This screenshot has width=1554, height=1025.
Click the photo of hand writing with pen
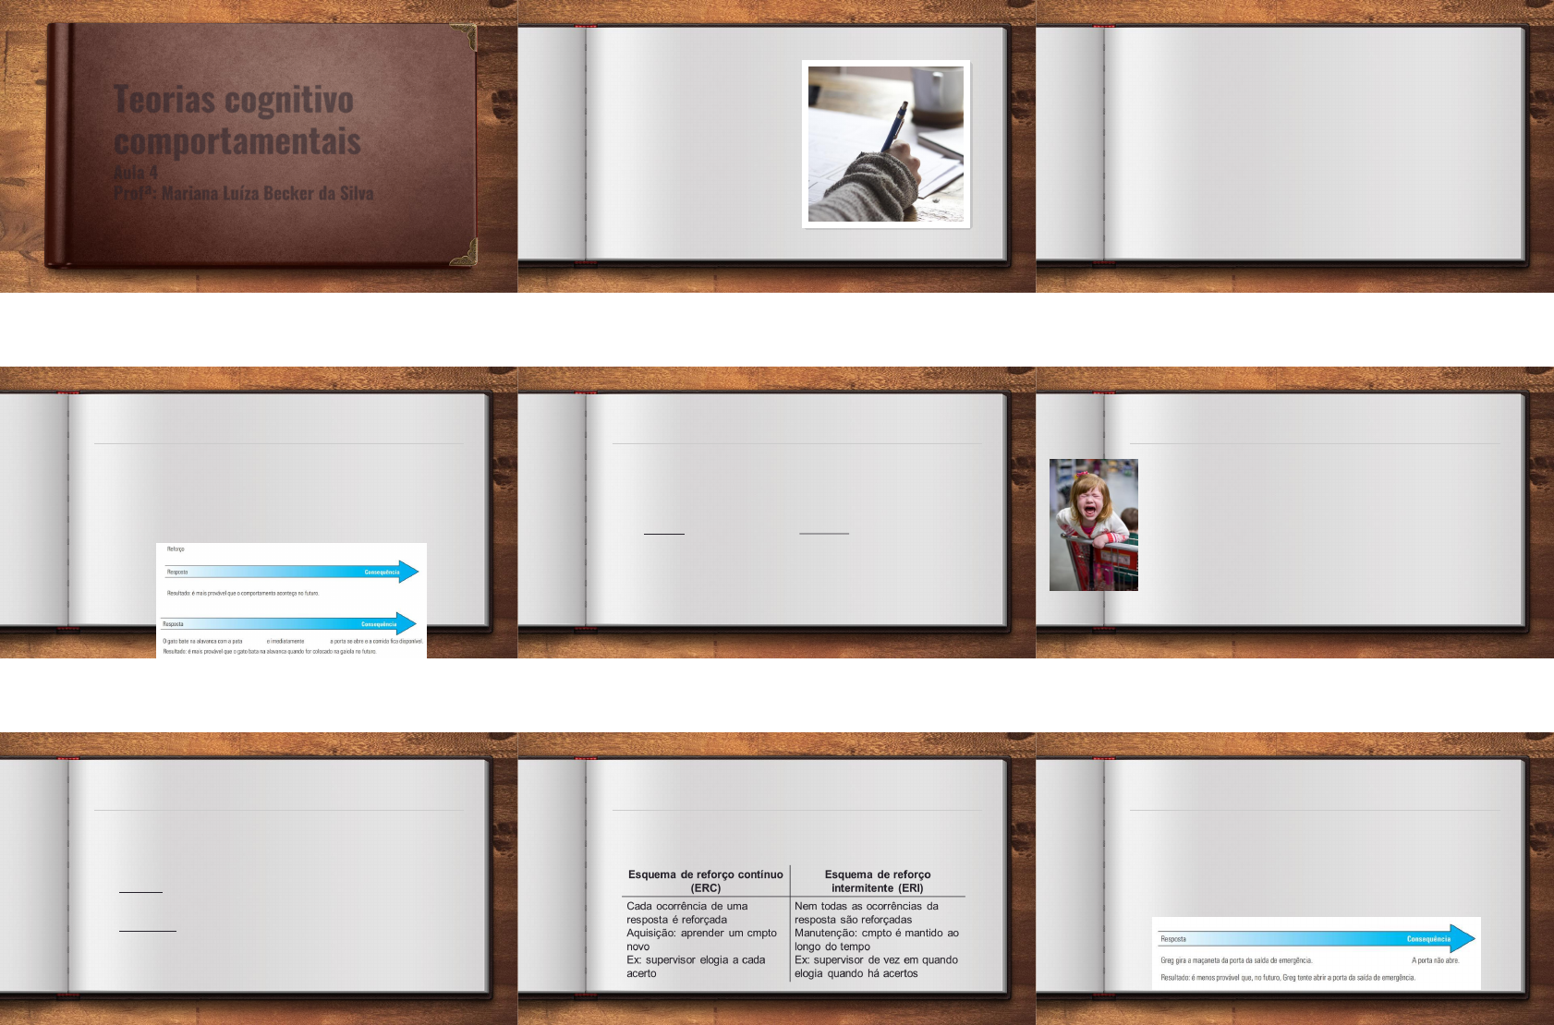tap(885, 144)
